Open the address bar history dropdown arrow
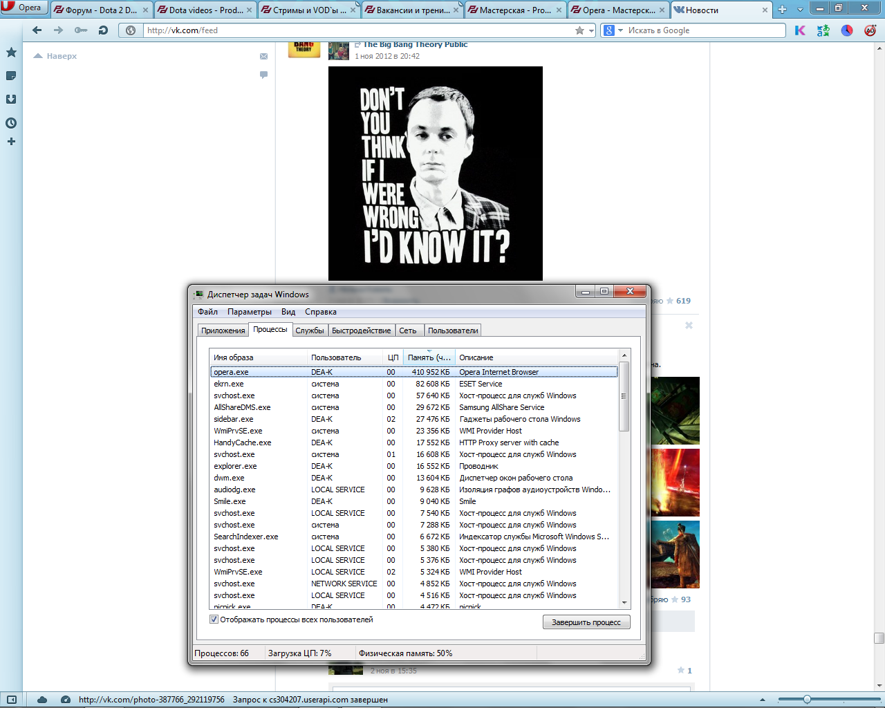 coord(591,30)
